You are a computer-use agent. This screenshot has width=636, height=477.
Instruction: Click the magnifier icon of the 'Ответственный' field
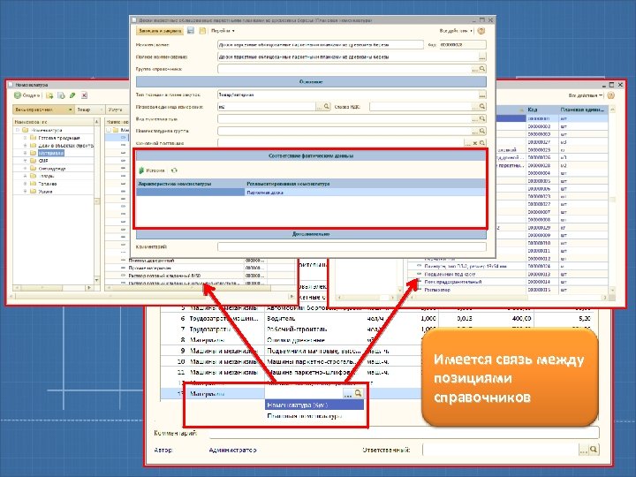tap(594, 450)
